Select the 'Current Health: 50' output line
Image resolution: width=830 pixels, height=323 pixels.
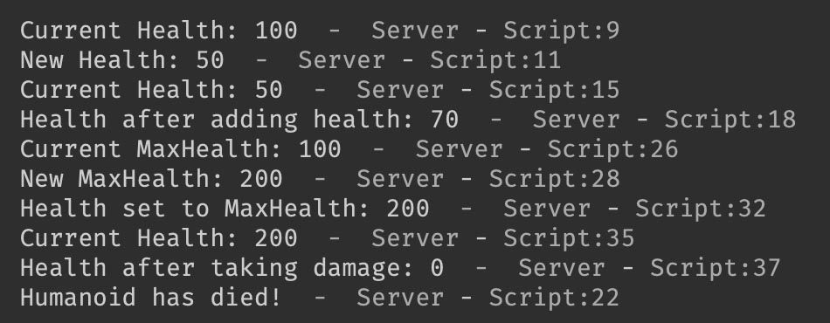tap(151, 91)
